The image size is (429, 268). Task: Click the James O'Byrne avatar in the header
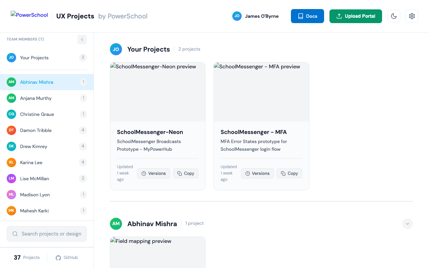pyautogui.click(x=237, y=16)
